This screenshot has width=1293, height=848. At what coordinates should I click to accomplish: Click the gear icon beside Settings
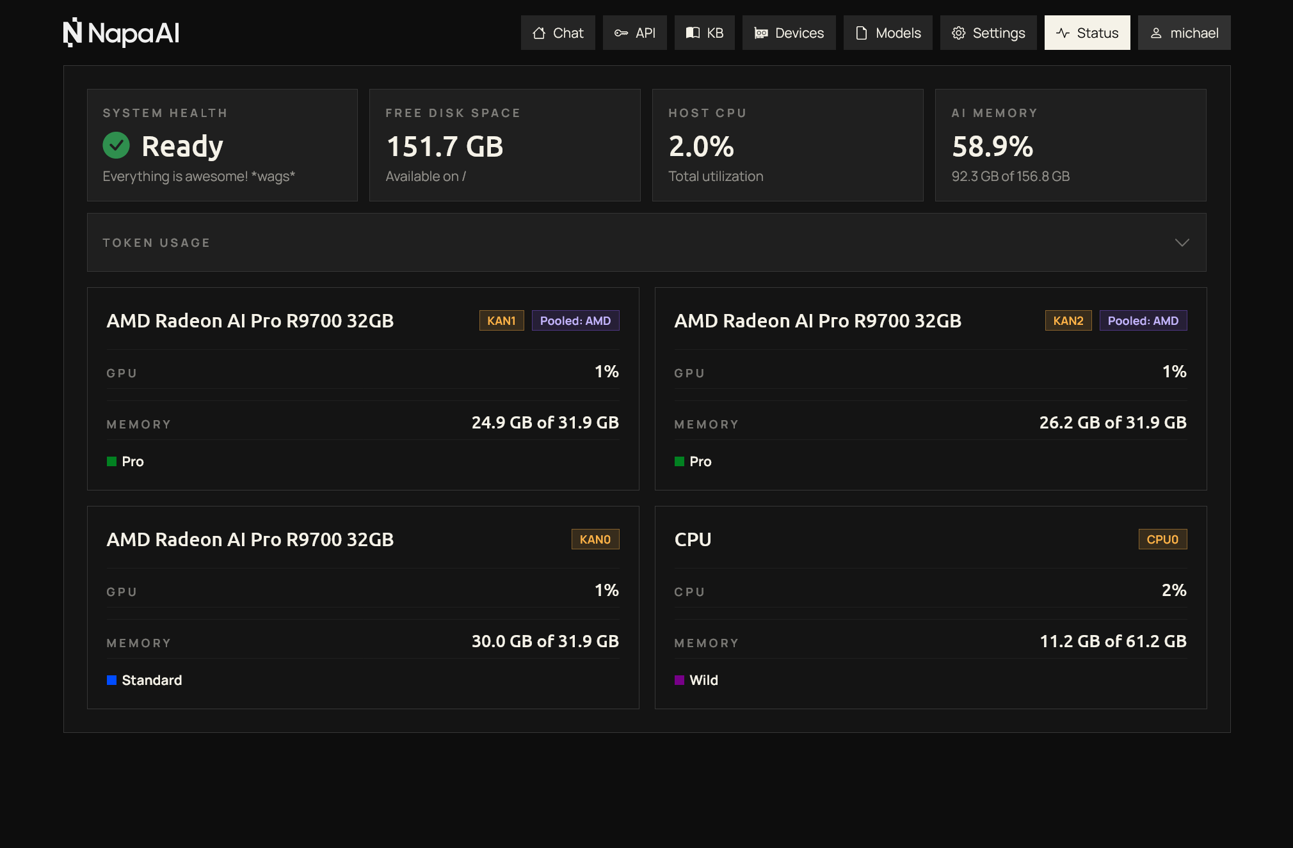click(958, 33)
